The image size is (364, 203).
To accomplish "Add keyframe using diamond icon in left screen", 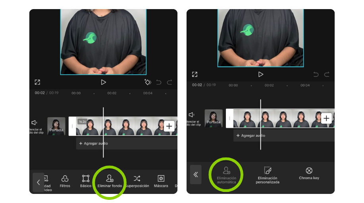I will tap(147, 82).
